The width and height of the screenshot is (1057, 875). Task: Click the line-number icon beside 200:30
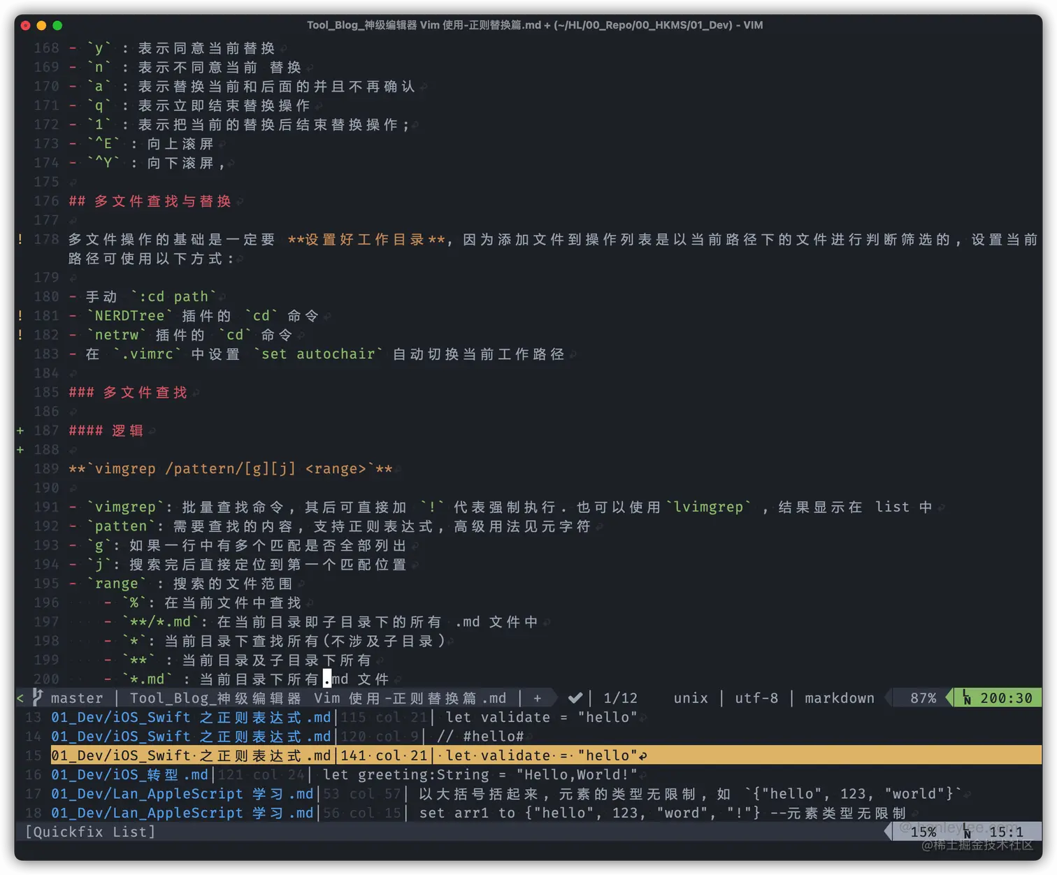coord(967,697)
